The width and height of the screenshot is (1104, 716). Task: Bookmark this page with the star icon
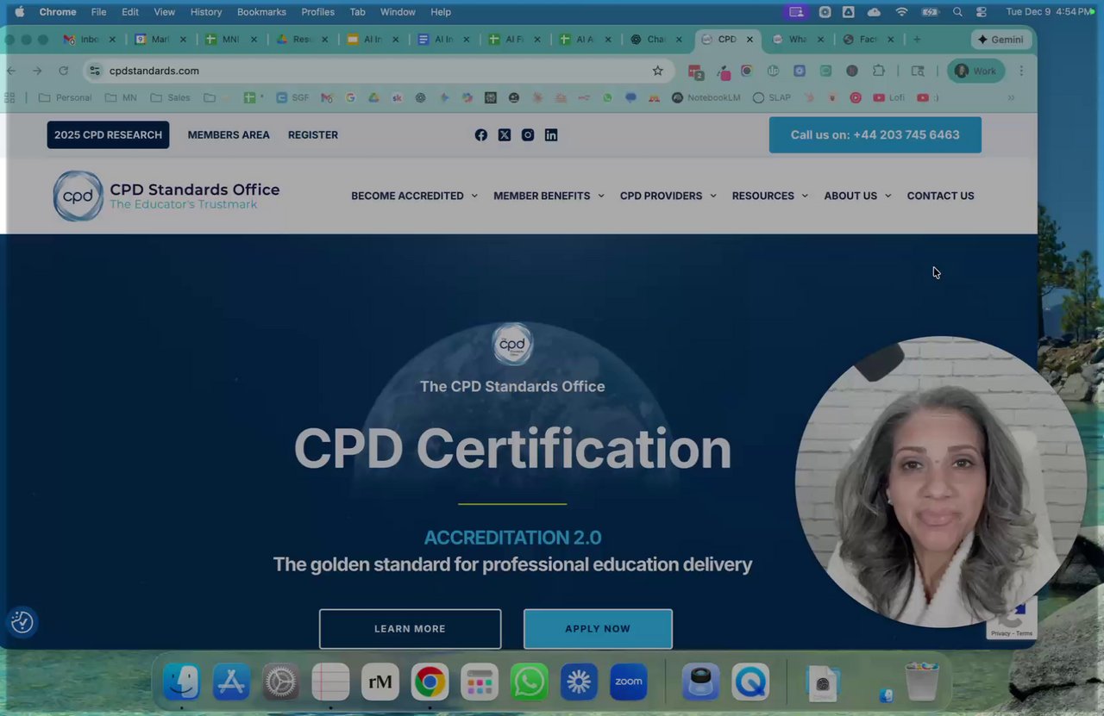point(658,71)
